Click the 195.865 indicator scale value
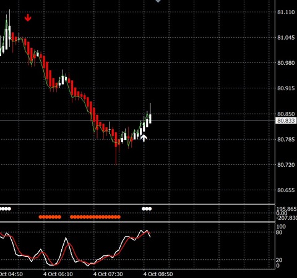Image resolution: width=297 pixels, height=278 pixels. click(x=286, y=209)
